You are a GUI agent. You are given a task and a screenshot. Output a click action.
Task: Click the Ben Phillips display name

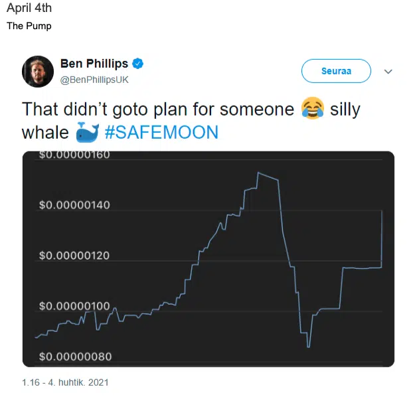(x=94, y=64)
